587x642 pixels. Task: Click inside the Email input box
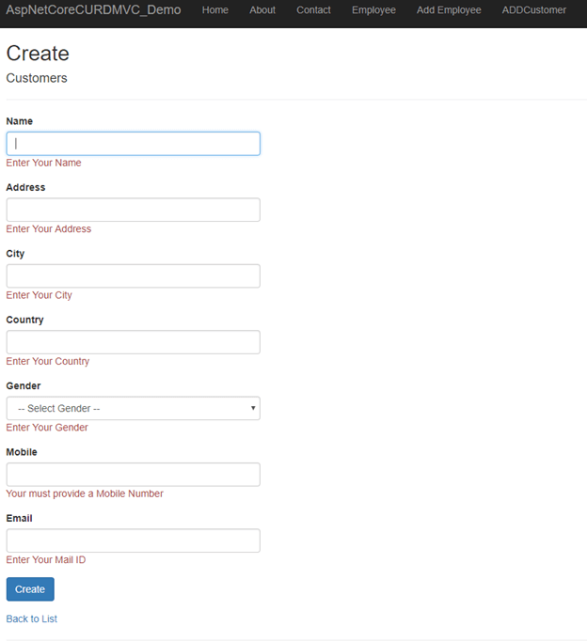click(133, 540)
